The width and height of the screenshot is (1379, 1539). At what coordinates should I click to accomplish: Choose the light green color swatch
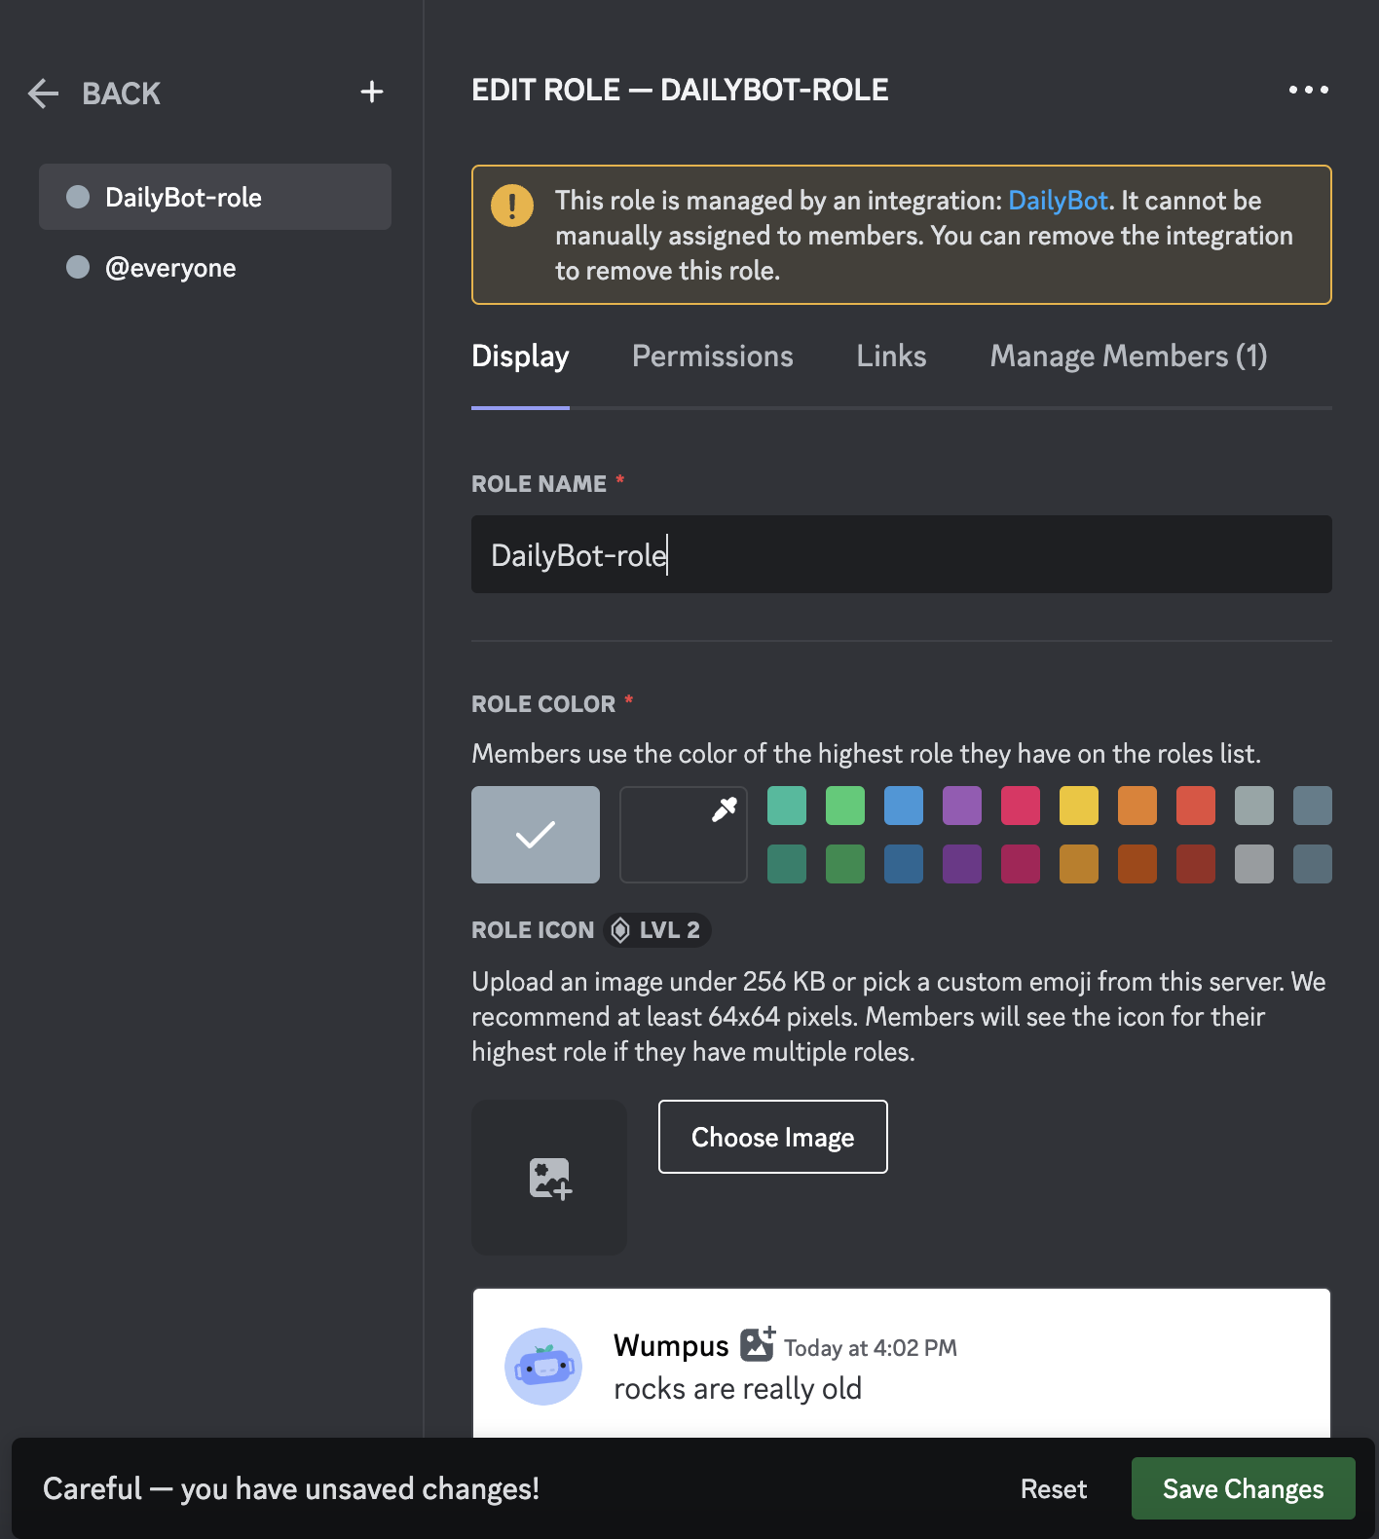[845, 806]
